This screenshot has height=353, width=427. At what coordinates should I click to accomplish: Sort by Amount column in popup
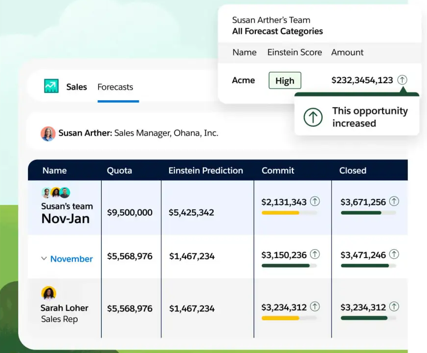coord(347,52)
